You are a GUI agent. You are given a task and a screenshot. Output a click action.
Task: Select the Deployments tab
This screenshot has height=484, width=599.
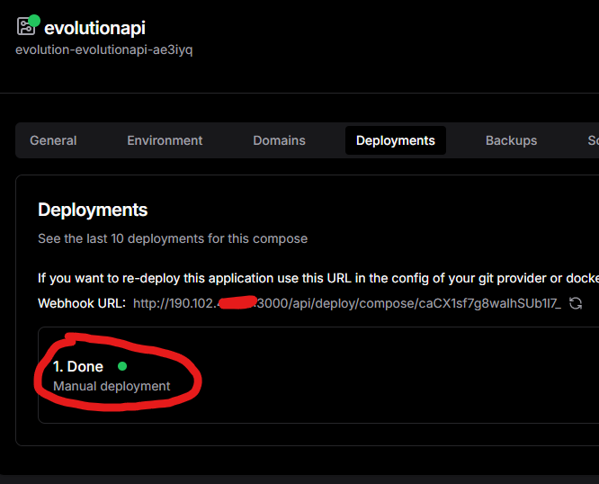pyautogui.click(x=395, y=140)
